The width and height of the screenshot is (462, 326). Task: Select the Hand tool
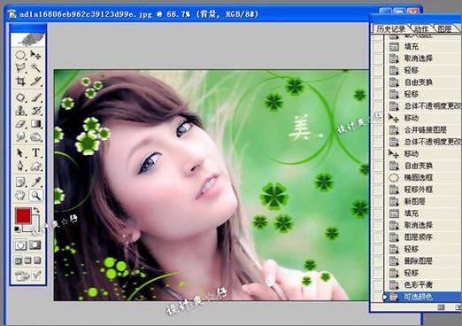pyautogui.click(x=20, y=196)
